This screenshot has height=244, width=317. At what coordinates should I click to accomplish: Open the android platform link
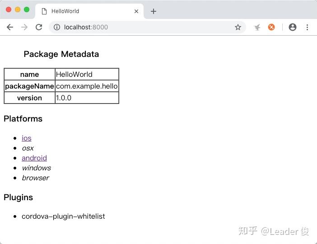pos(34,158)
